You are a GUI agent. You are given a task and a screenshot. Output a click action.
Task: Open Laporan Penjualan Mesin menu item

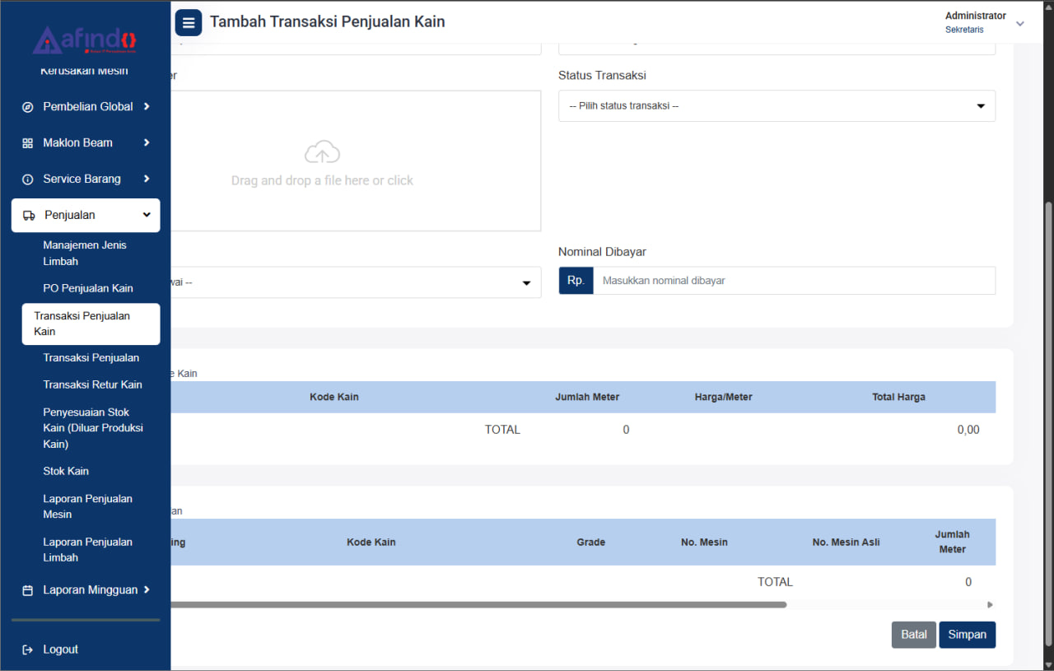(x=87, y=506)
